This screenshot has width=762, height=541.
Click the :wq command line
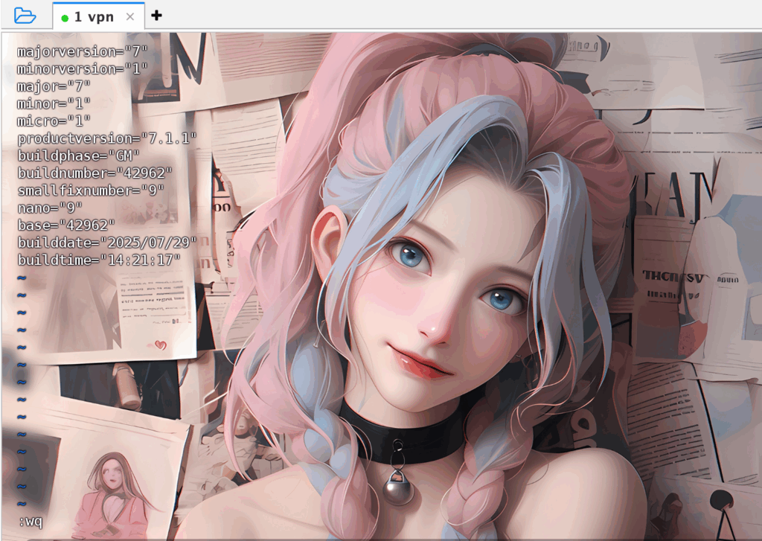point(30,521)
